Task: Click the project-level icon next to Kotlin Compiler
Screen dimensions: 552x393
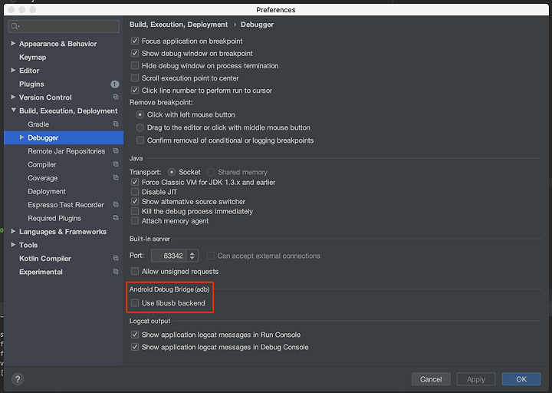Action: click(x=116, y=258)
